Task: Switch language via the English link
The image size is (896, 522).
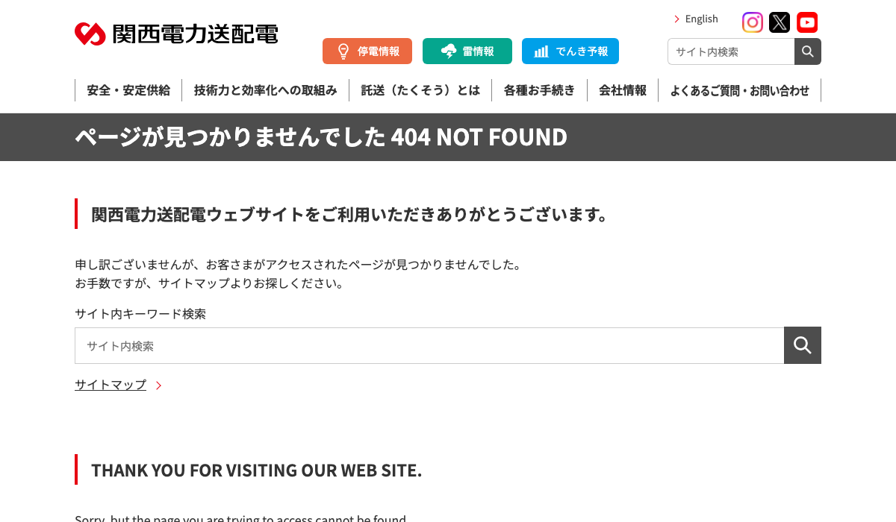Action: coord(701,19)
